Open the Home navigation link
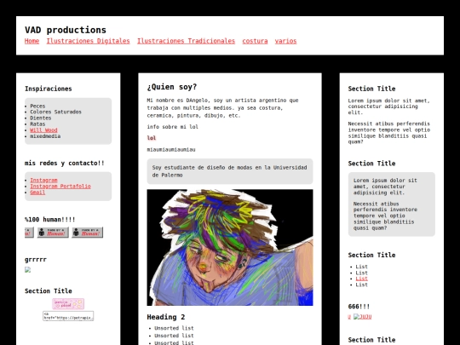460x345 pixels. (32, 41)
